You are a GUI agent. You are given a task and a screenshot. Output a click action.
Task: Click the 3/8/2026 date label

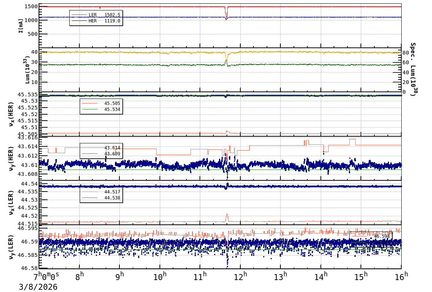(38, 287)
